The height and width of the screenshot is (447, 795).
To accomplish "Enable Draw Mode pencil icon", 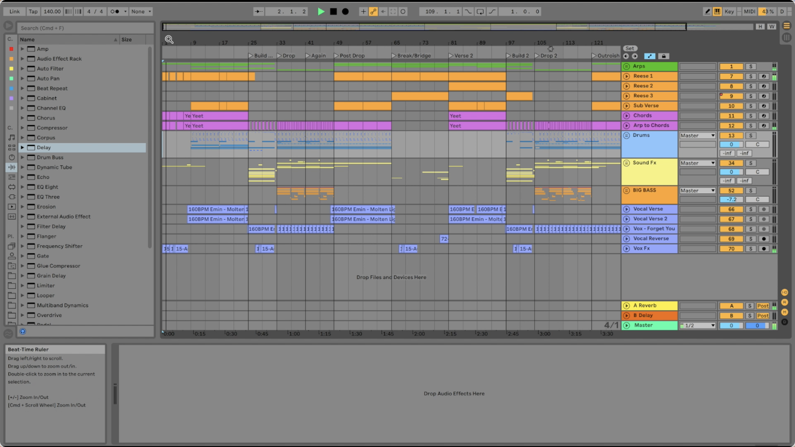I will [x=707, y=11].
